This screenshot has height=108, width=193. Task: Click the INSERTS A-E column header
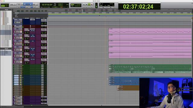click(32, 18)
